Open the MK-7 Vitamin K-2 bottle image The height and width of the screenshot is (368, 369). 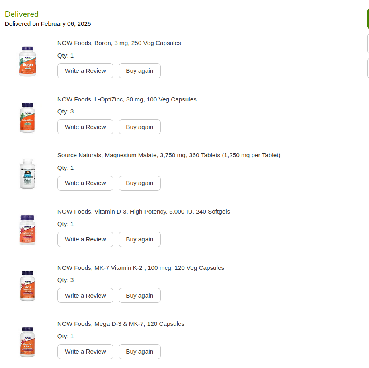point(27,286)
